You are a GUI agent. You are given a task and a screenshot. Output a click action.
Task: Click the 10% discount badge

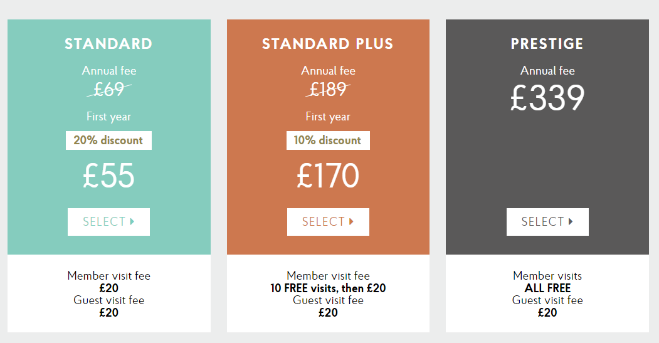(328, 140)
